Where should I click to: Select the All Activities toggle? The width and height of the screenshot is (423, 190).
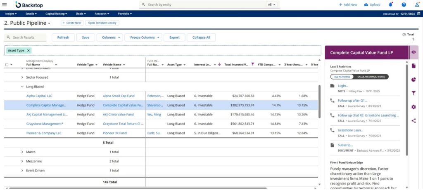pyautogui.click(x=341, y=77)
